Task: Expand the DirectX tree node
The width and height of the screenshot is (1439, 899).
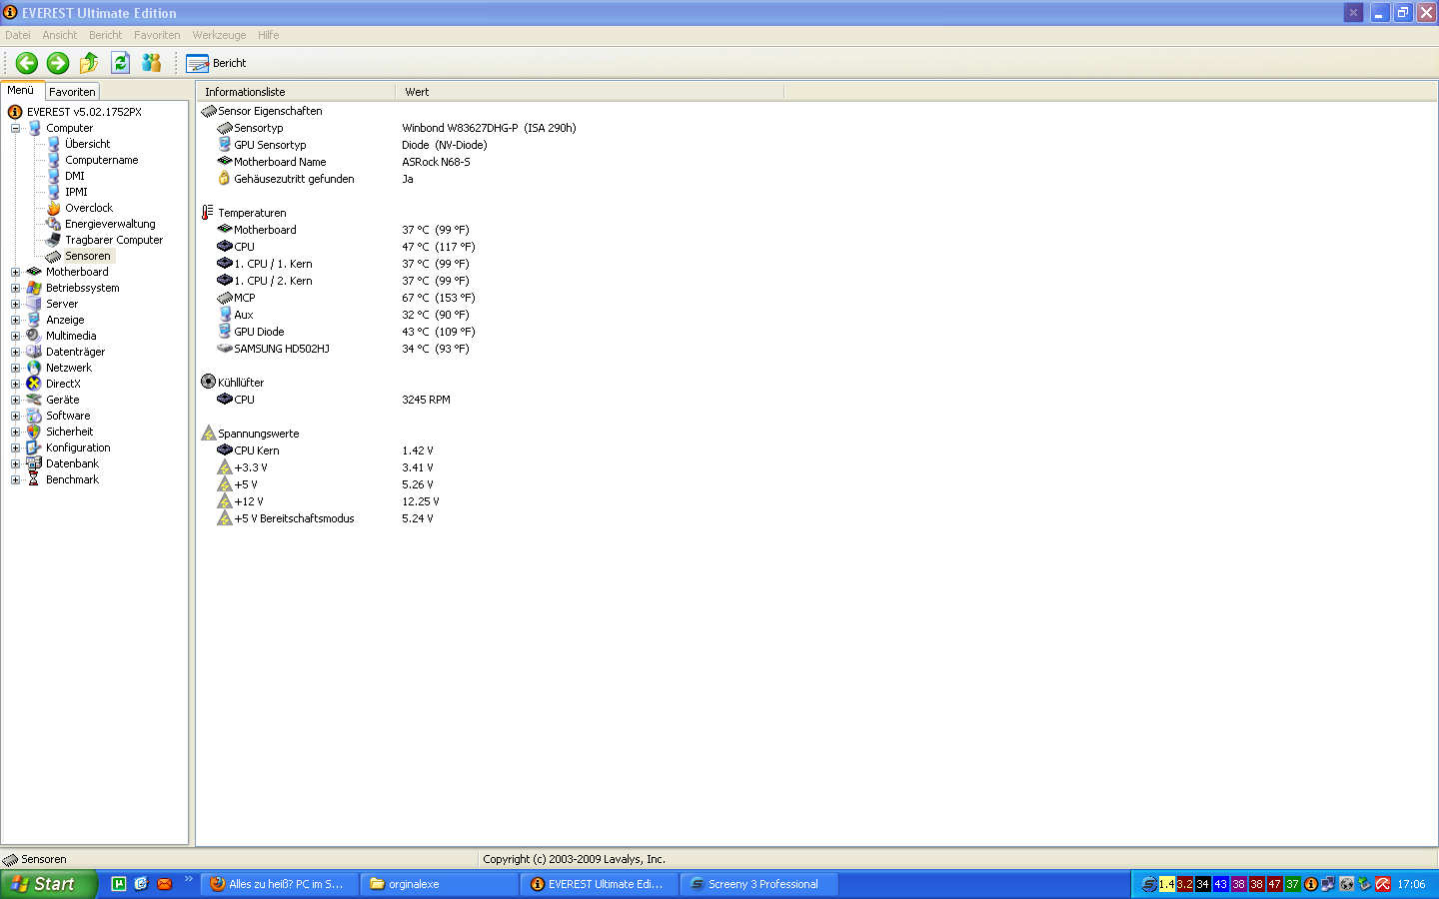Action: click(x=15, y=384)
